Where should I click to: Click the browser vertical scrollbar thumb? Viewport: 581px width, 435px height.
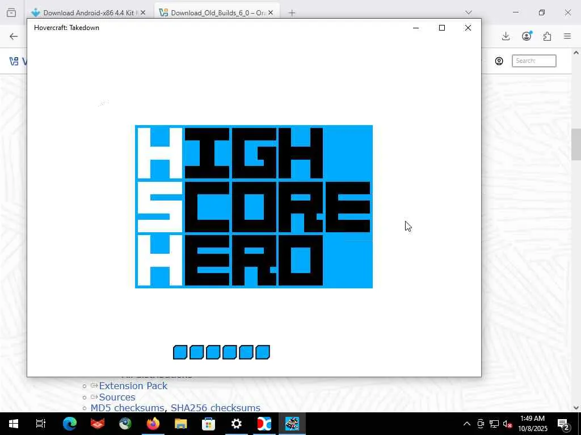(576, 144)
